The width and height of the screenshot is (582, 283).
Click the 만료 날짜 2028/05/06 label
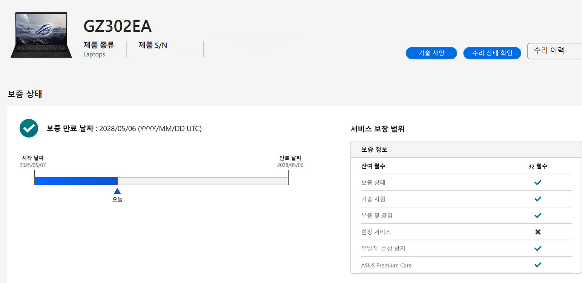click(x=290, y=161)
